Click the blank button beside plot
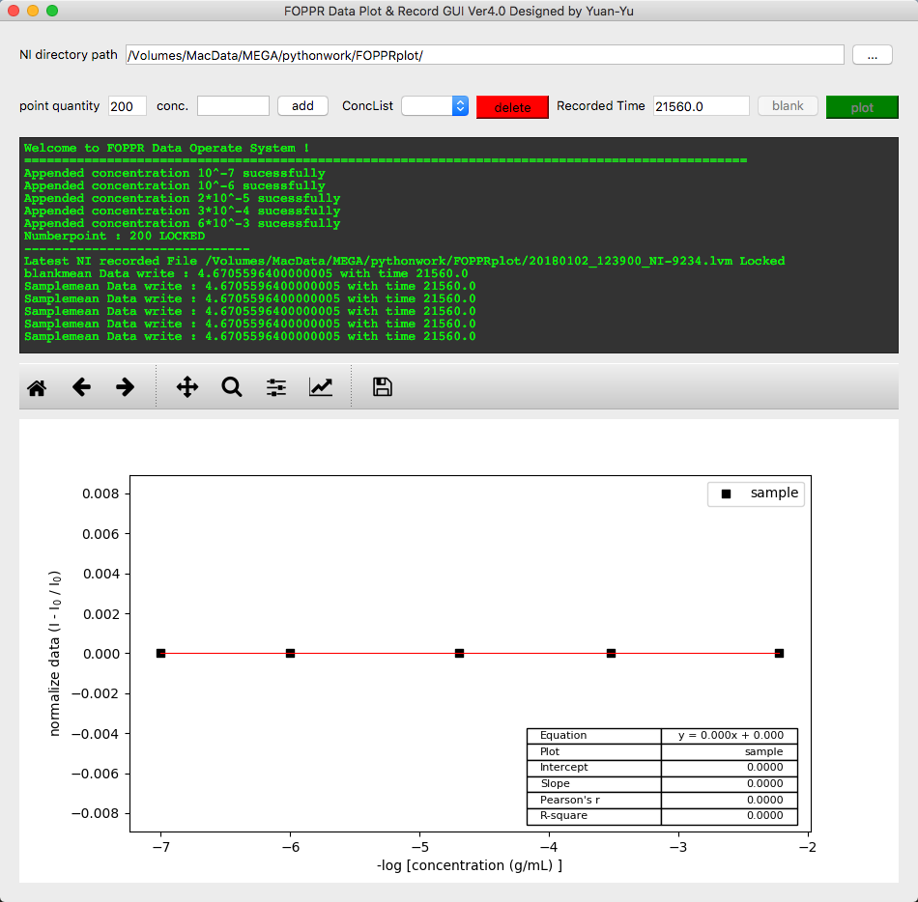 pos(788,106)
